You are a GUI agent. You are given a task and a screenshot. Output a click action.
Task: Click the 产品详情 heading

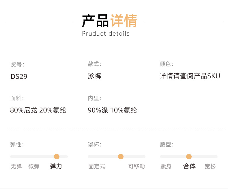coord(109,21)
